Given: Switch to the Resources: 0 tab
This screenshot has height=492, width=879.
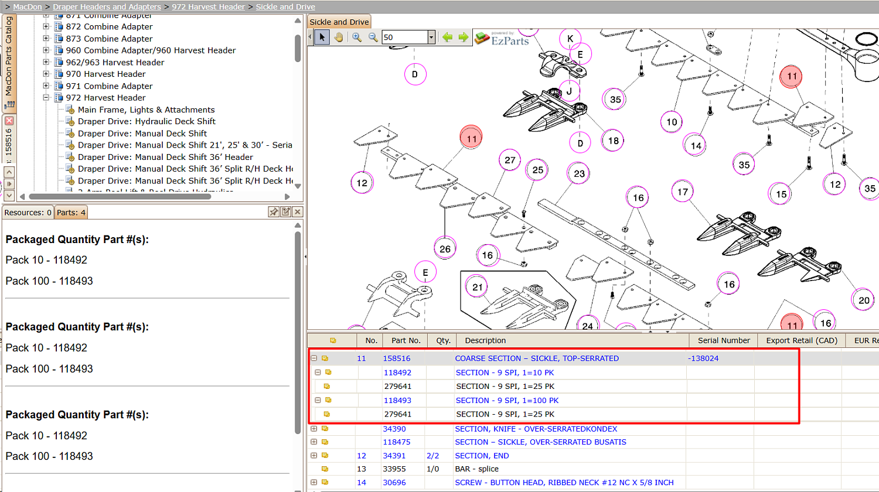Looking at the screenshot, I should 28,213.
